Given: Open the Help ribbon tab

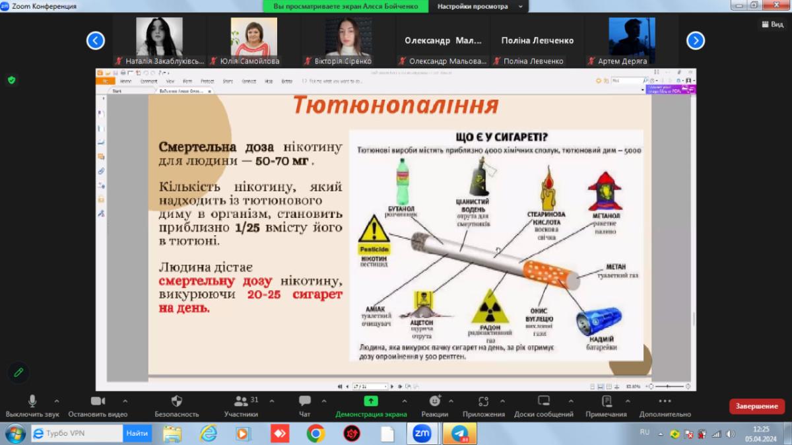Looking at the screenshot, I should [269, 81].
